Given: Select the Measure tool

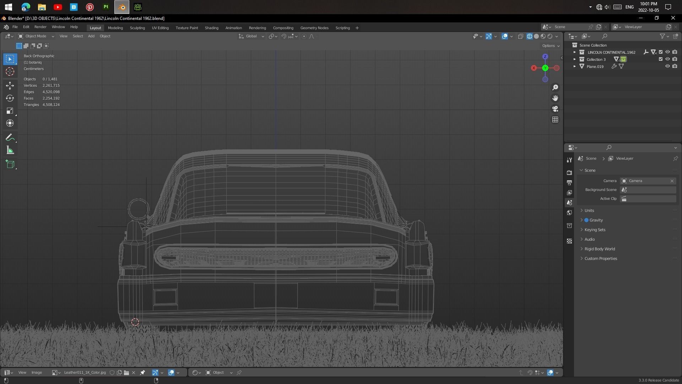Looking at the screenshot, I should pyautogui.click(x=10, y=150).
